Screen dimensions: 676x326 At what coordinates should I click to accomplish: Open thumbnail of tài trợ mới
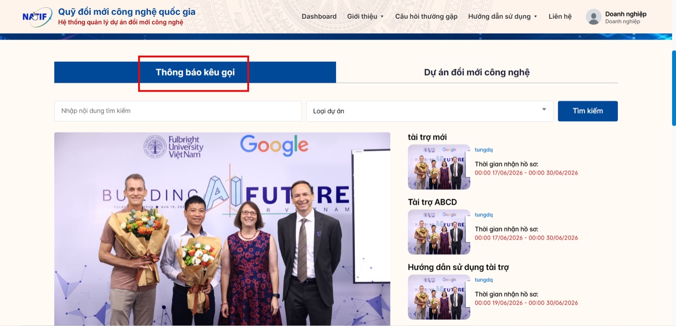tap(439, 167)
